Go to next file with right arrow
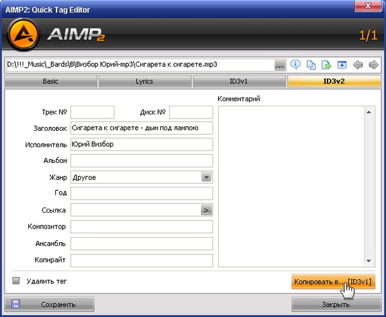The height and width of the screenshot is (317, 386). (373, 65)
